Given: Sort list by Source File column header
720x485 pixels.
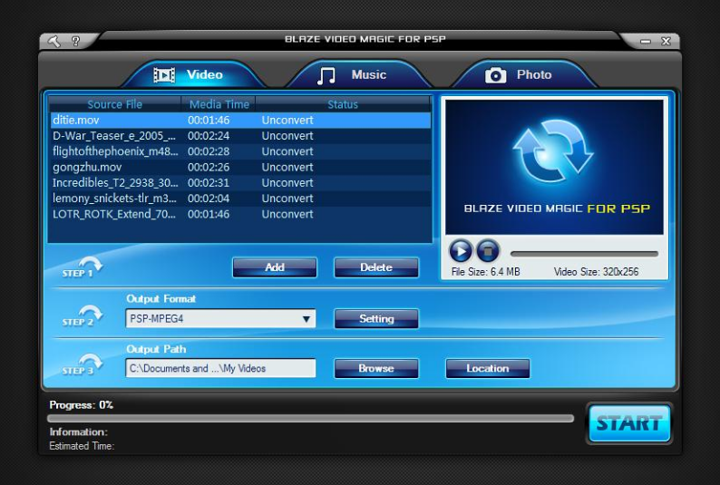Looking at the screenshot, I should click(x=114, y=104).
